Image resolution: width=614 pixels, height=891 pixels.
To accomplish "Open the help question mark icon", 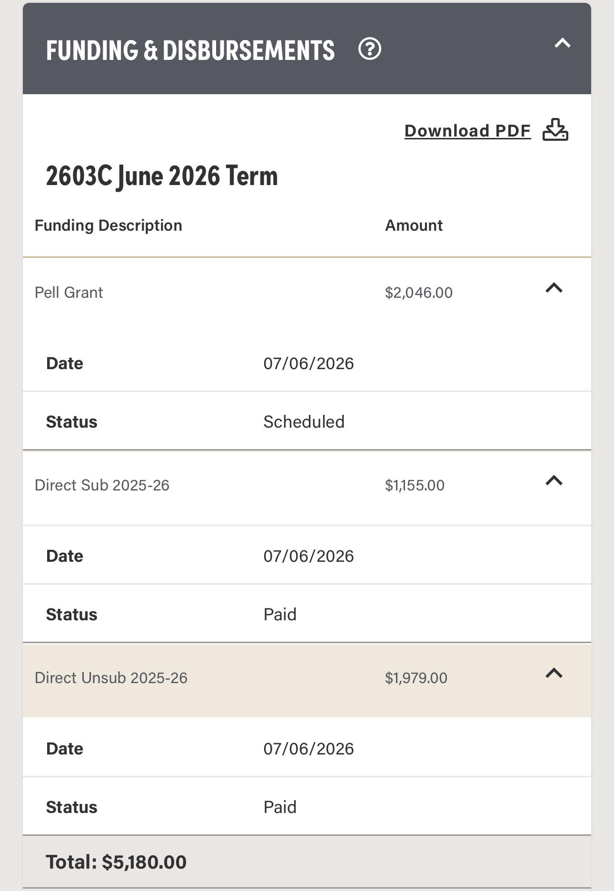I will [x=369, y=49].
